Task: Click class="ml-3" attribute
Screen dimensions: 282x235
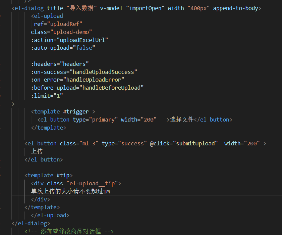Action: pos(79,144)
